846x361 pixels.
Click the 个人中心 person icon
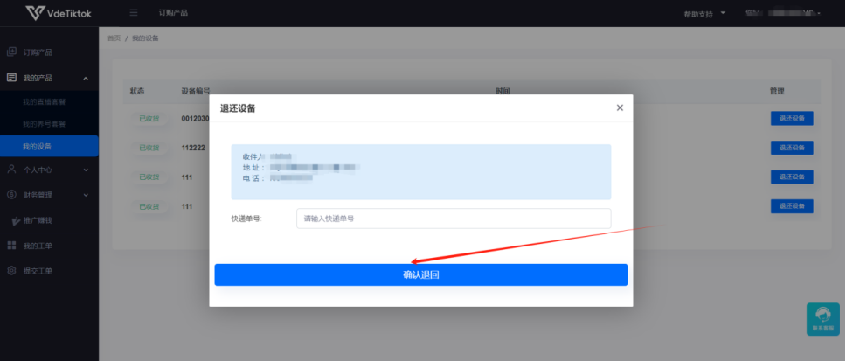11,169
